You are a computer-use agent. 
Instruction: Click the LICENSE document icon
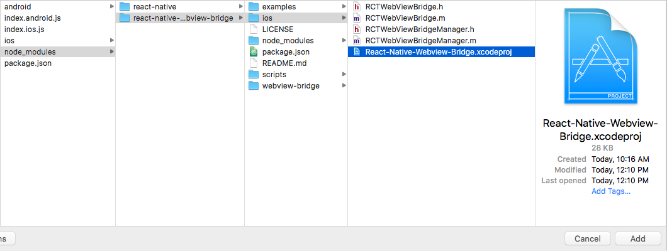click(254, 29)
